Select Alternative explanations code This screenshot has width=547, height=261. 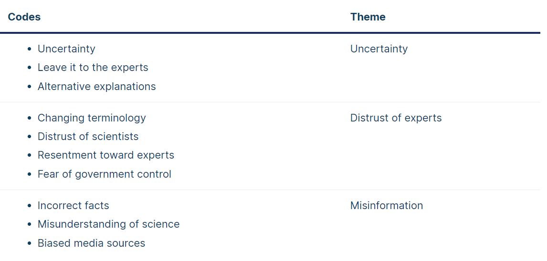pyautogui.click(x=96, y=86)
